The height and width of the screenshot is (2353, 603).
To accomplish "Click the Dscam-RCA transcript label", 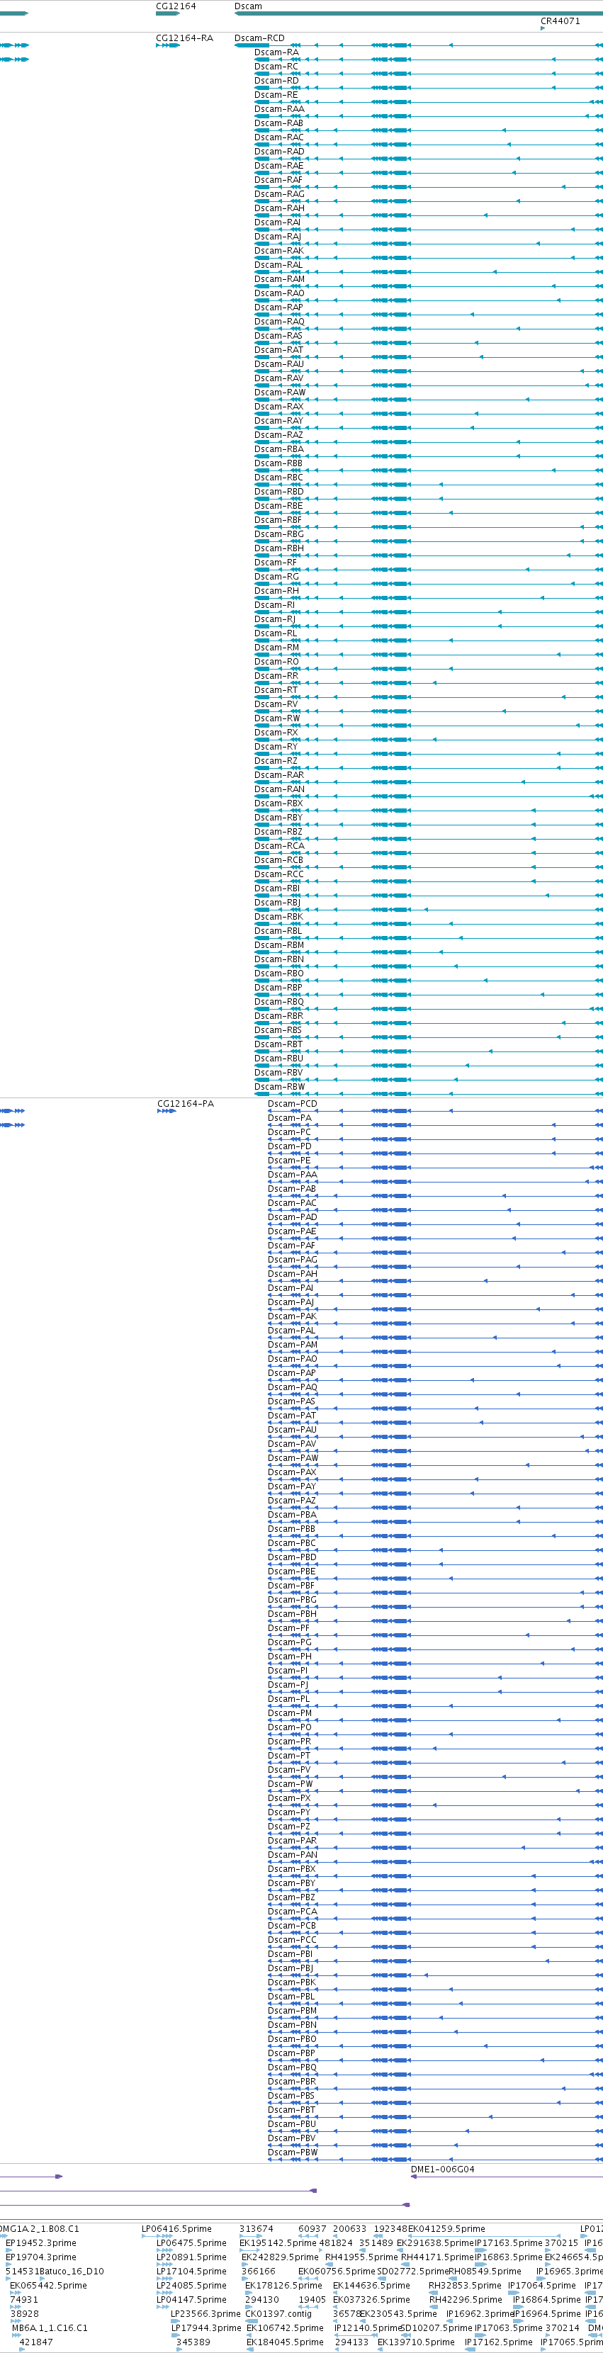I will [278, 846].
